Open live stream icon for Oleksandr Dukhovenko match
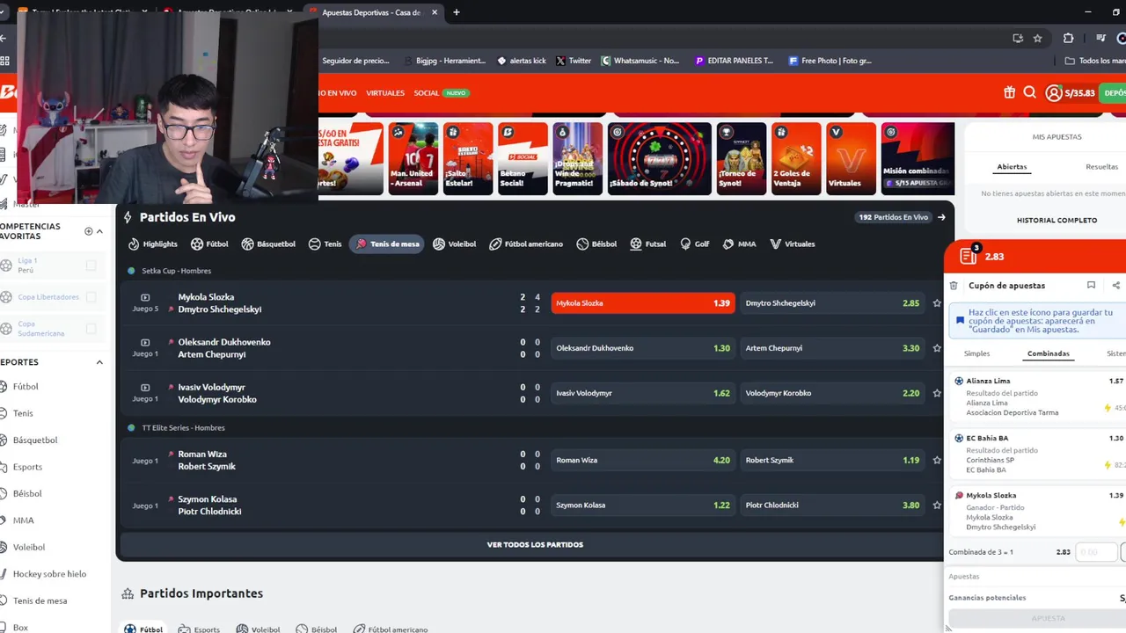This screenshot has width=1126, height=633. point(145,342)
